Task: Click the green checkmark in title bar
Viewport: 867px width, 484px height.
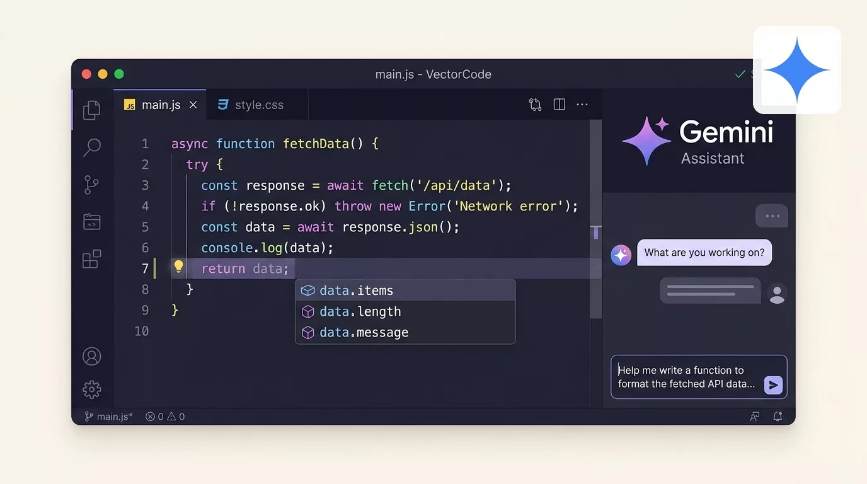Action: (740, 74)
